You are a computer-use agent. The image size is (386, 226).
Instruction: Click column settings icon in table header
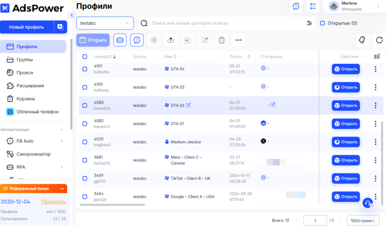[377, 57]
